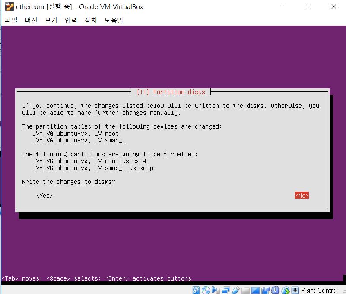Click the CPU virtualization status icon
This screenshot has width=346, height=294.
[x=275, y=290]
